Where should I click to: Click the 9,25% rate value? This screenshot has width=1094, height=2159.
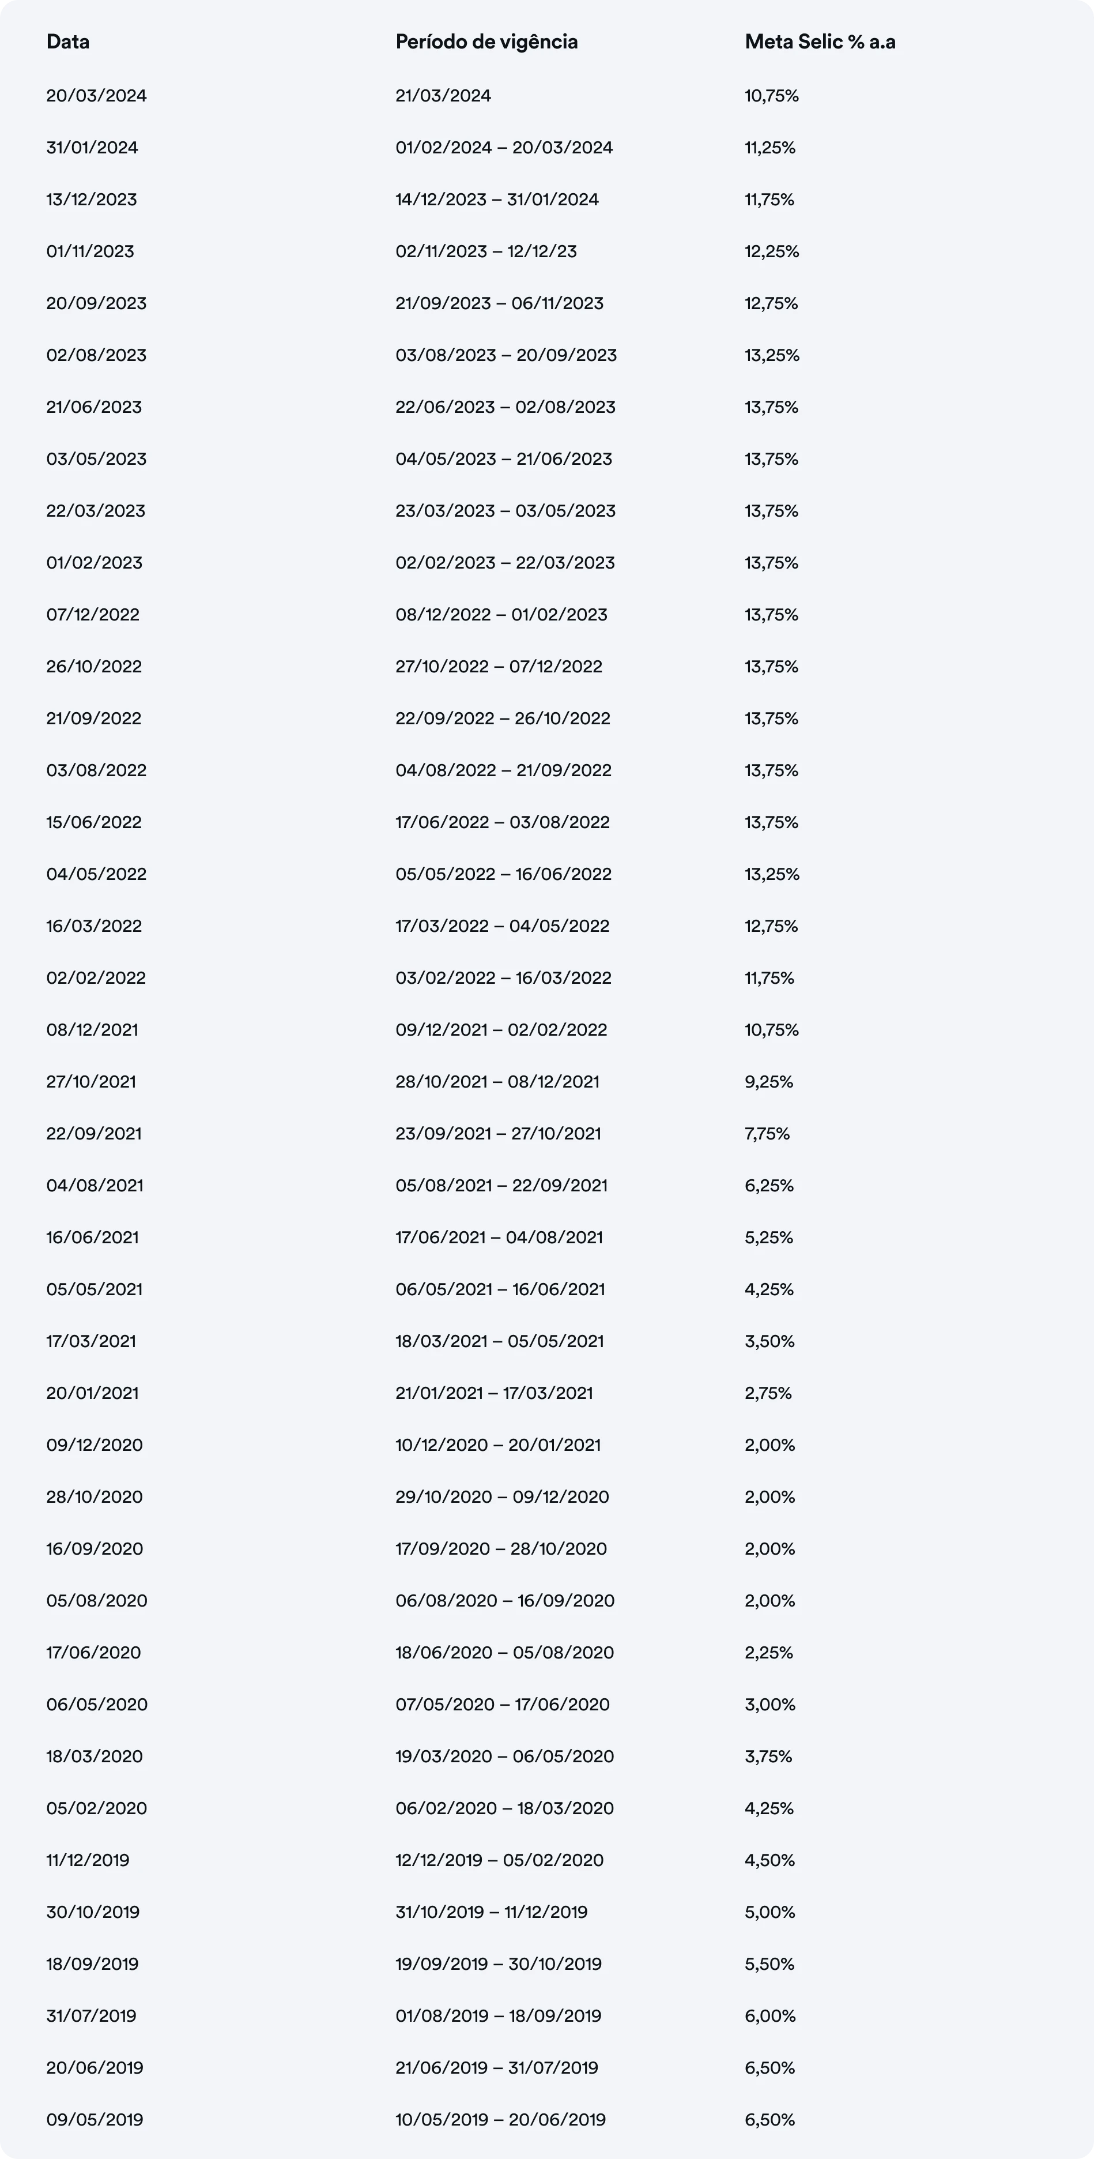coord(769,1081)
